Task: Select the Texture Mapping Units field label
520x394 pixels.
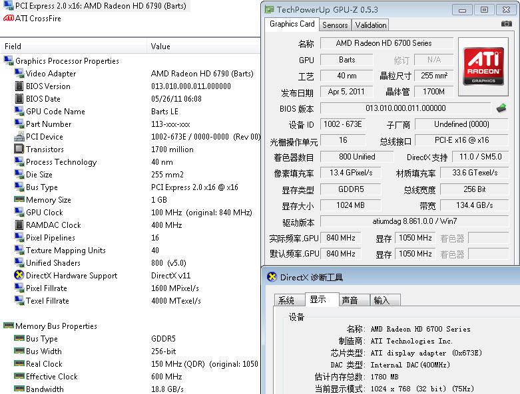Action: (x=66, y=250)
